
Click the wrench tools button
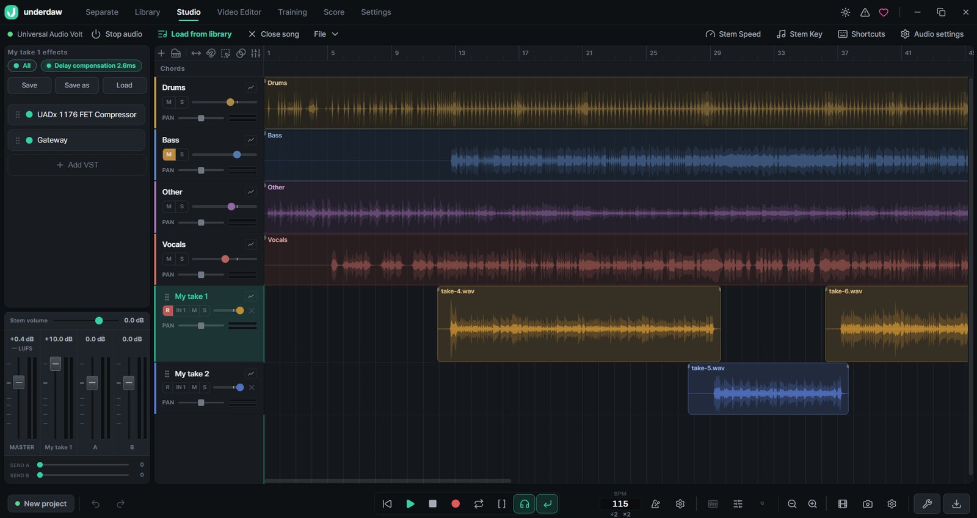[x=927, y=504]
